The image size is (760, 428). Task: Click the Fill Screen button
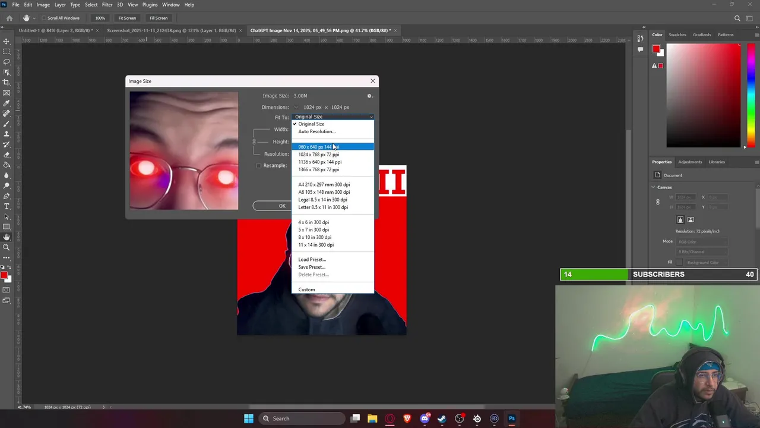(159, 18)
